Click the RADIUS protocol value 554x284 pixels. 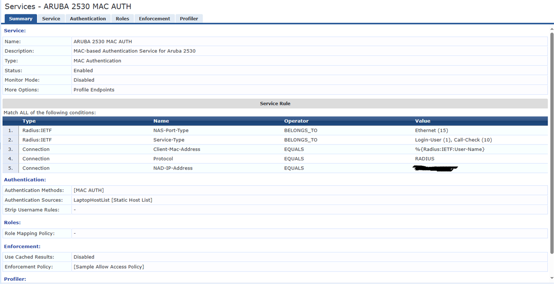[425, 159]
